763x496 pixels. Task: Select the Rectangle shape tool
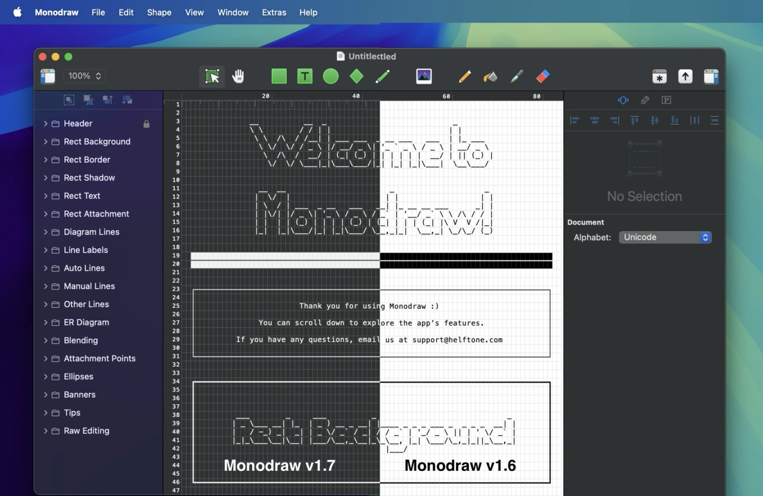(x=279, y=76)
